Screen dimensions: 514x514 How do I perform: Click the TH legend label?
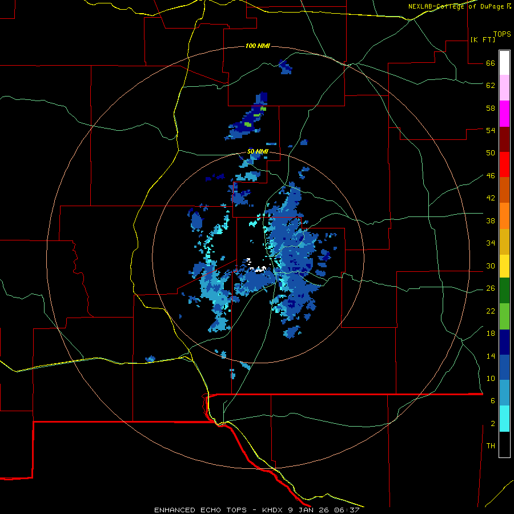(491, 445)
